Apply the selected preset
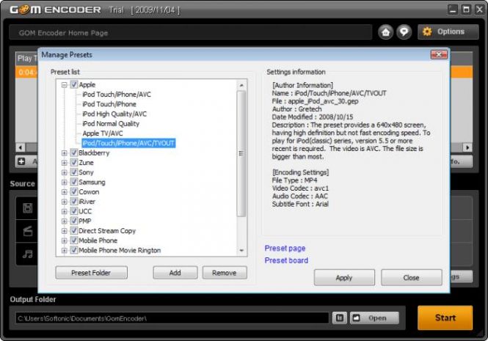This screenshot has height=341, width=488. 344,277
